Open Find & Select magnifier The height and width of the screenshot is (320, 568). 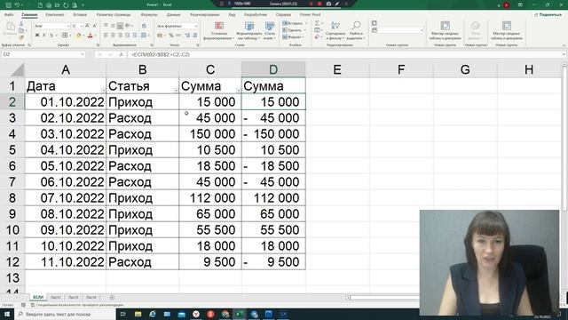(x=356, y=30)
